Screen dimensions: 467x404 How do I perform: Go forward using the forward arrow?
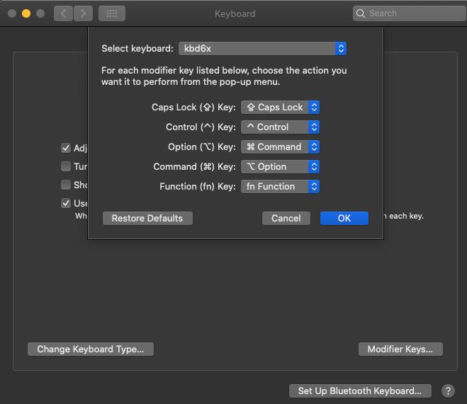(83, 13)
